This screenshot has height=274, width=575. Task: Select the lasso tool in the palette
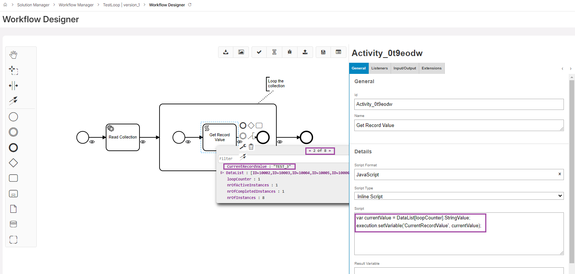(13, 70)
